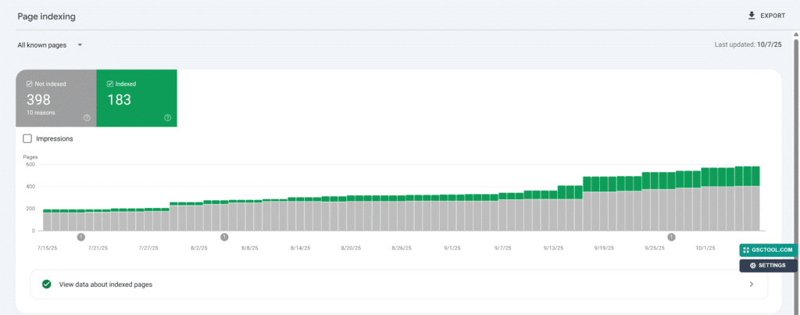This screenshot has height=315, width=800.
Task: Click the first chart bar above 7/15/25
Action: 47,220
